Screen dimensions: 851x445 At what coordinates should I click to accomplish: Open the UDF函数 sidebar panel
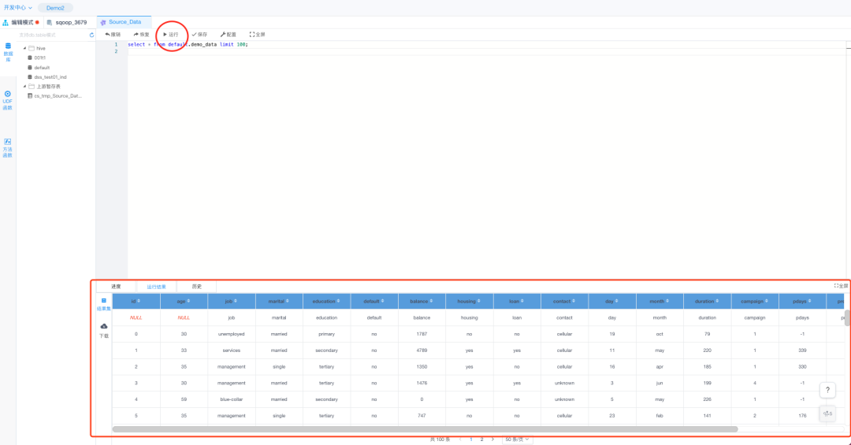8,99
